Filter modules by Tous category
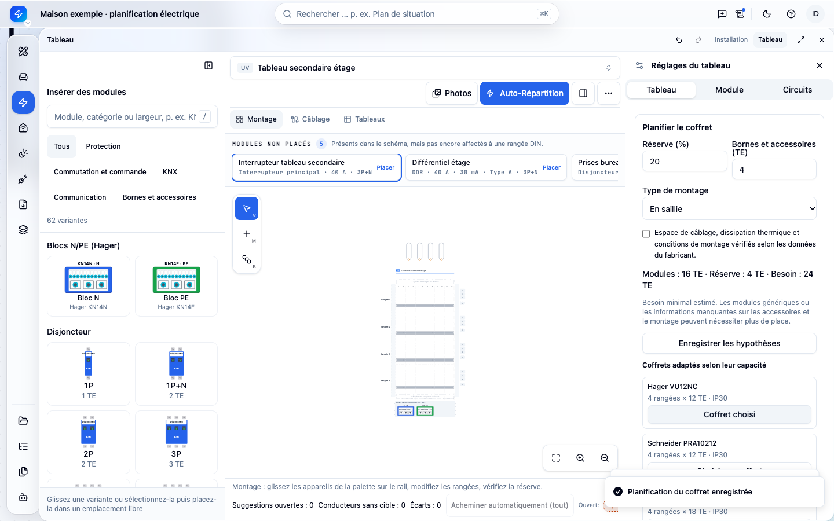Viewport: 834px width, 521px height. pos(62,146)
